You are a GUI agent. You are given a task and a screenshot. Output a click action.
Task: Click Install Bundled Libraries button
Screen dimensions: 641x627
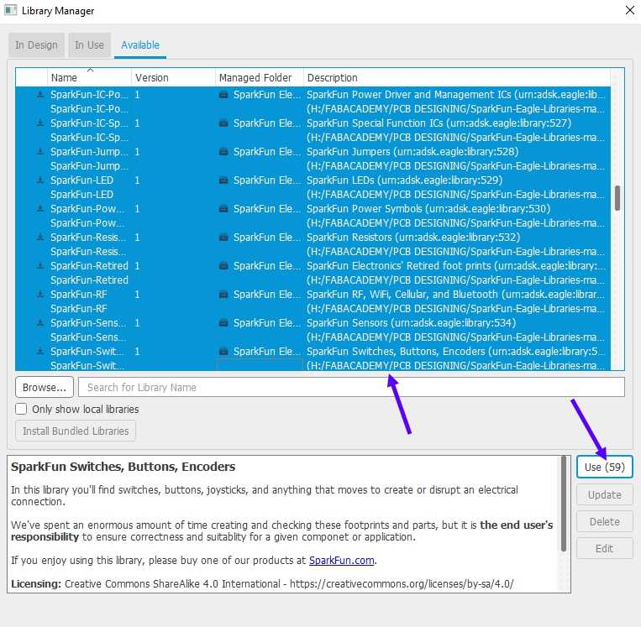(76, 431)
